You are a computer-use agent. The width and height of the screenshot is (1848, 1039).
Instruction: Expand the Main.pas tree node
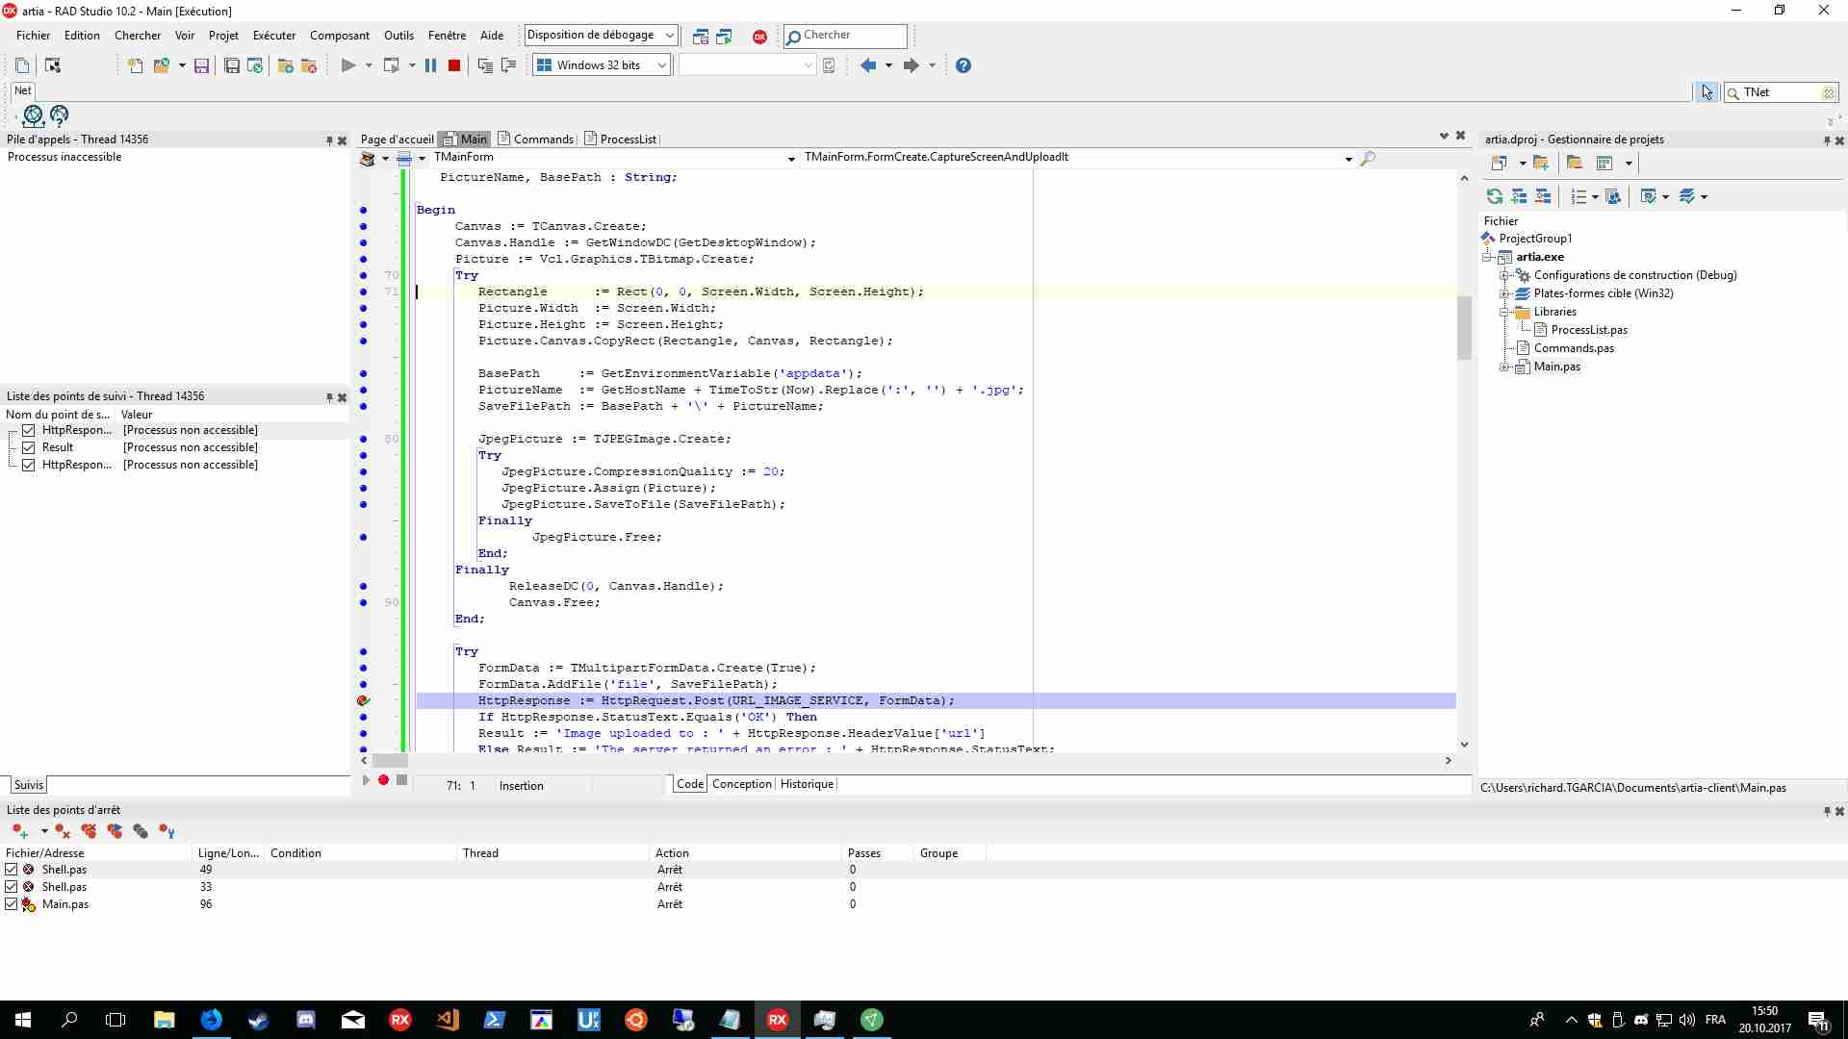click(x=1504, y=367)
